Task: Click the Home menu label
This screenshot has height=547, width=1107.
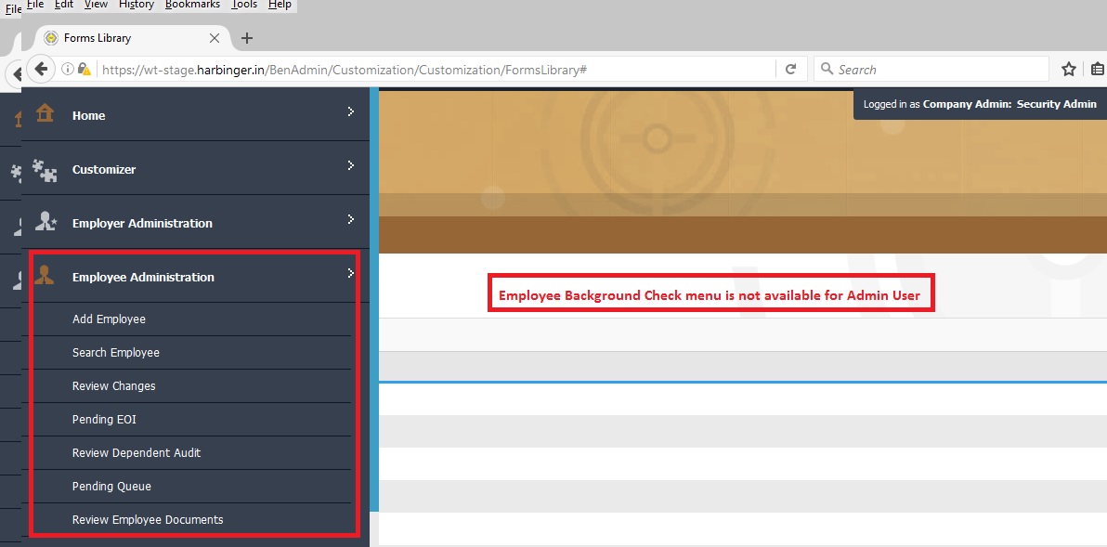Action: pyautogui.click(x=88, y=116)
